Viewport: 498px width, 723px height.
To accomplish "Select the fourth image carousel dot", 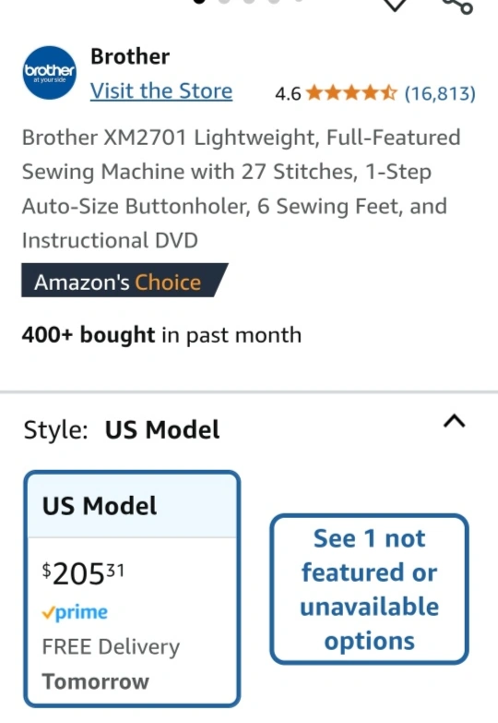I will 274,1.
